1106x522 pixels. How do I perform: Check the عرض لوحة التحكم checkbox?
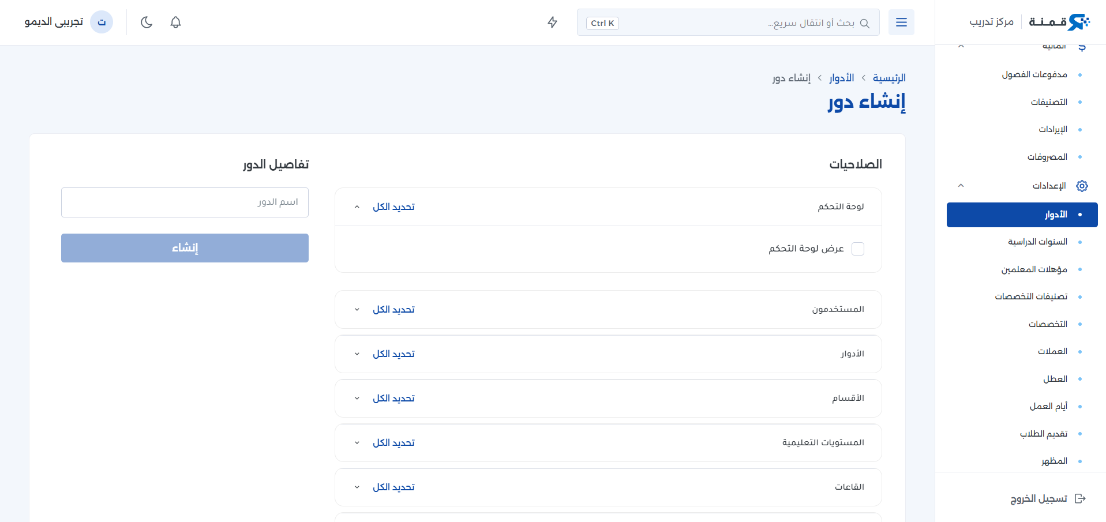tap(858, 249)
